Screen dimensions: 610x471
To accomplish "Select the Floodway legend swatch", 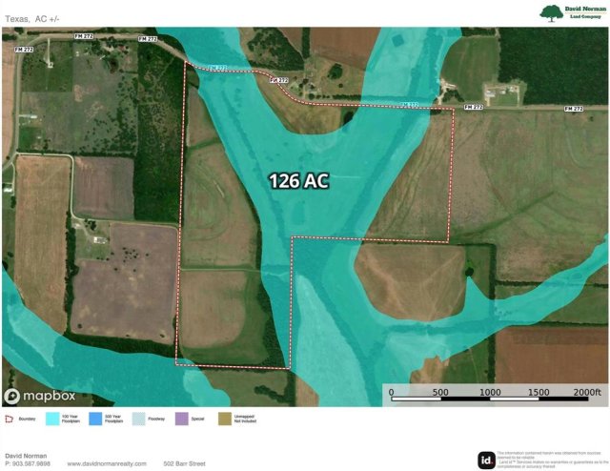I will coord(138,419).
